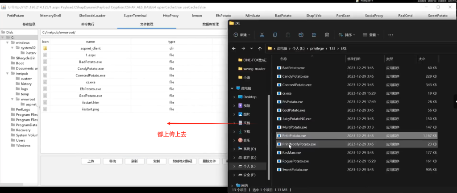This screenshot has height=193, width=457.
Task: Click the 复制 copy button
Action: tap(157, 161)
